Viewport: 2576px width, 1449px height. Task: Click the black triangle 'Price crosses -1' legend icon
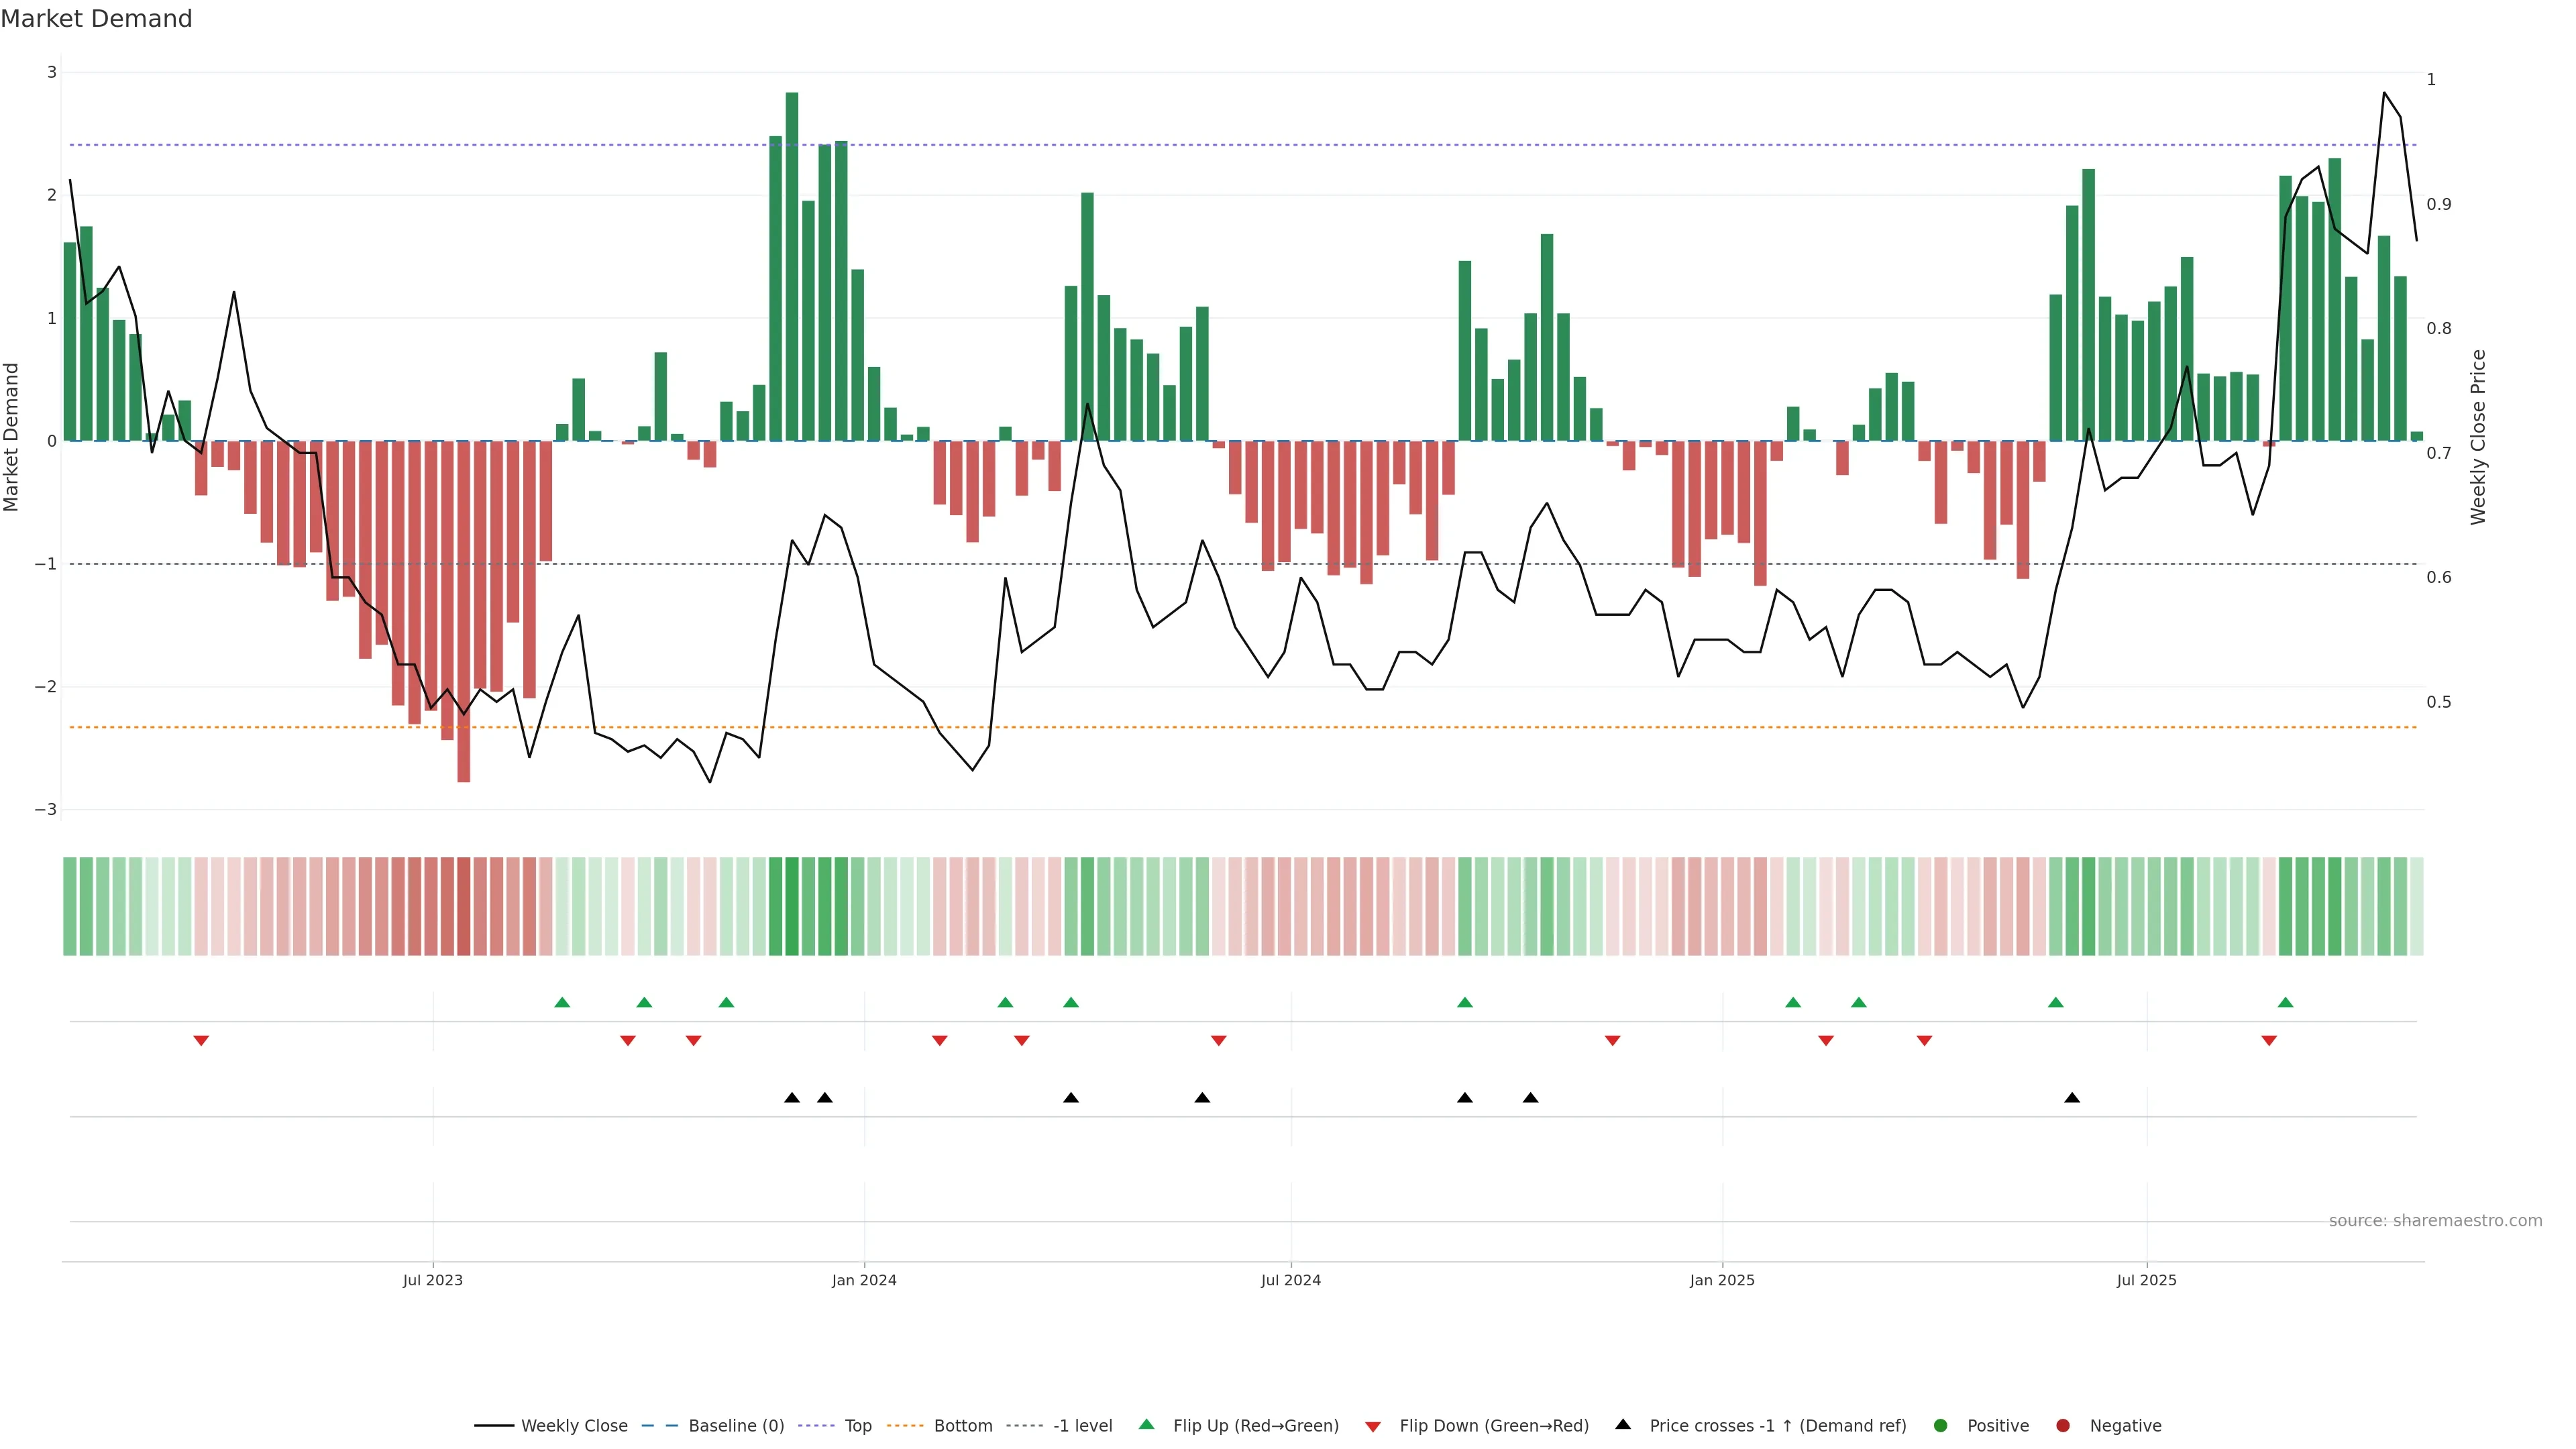[x=1623, y=1424]
